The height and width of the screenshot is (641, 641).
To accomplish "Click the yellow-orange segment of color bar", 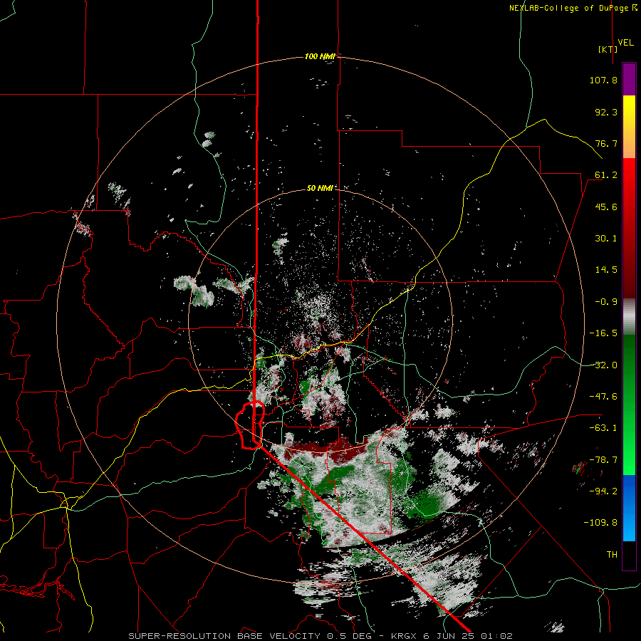I will (x=629, y=127).
